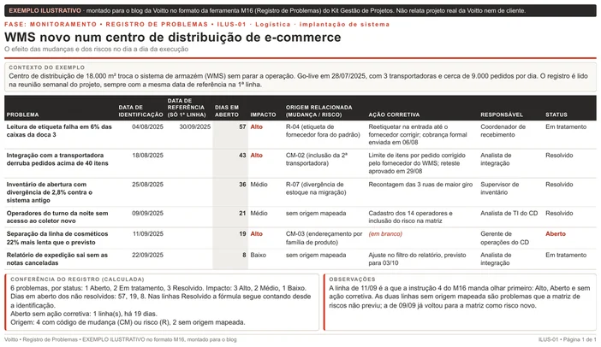Click the "Baixo" impact cell
Image resolution: width=601 pixels, height=347 pixels.
coord(258,255)
